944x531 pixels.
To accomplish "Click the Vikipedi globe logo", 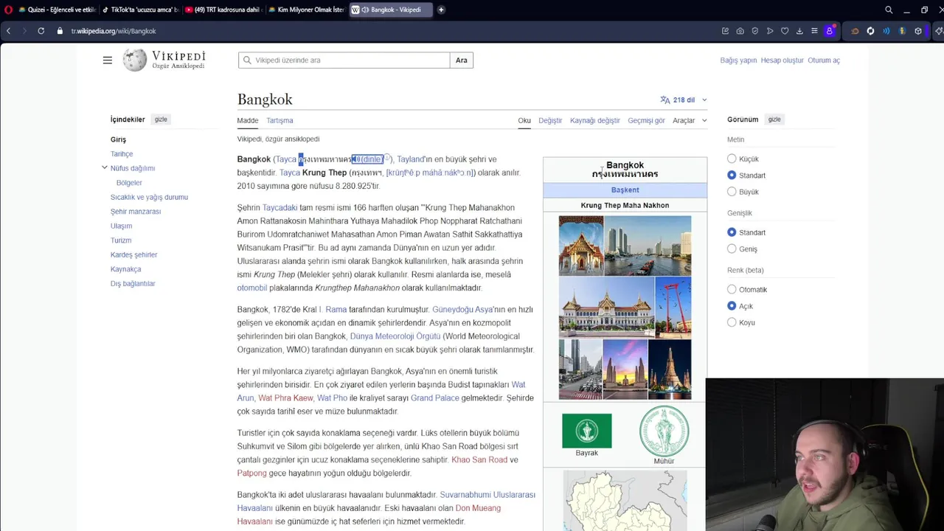I will (x=135, y=60).
